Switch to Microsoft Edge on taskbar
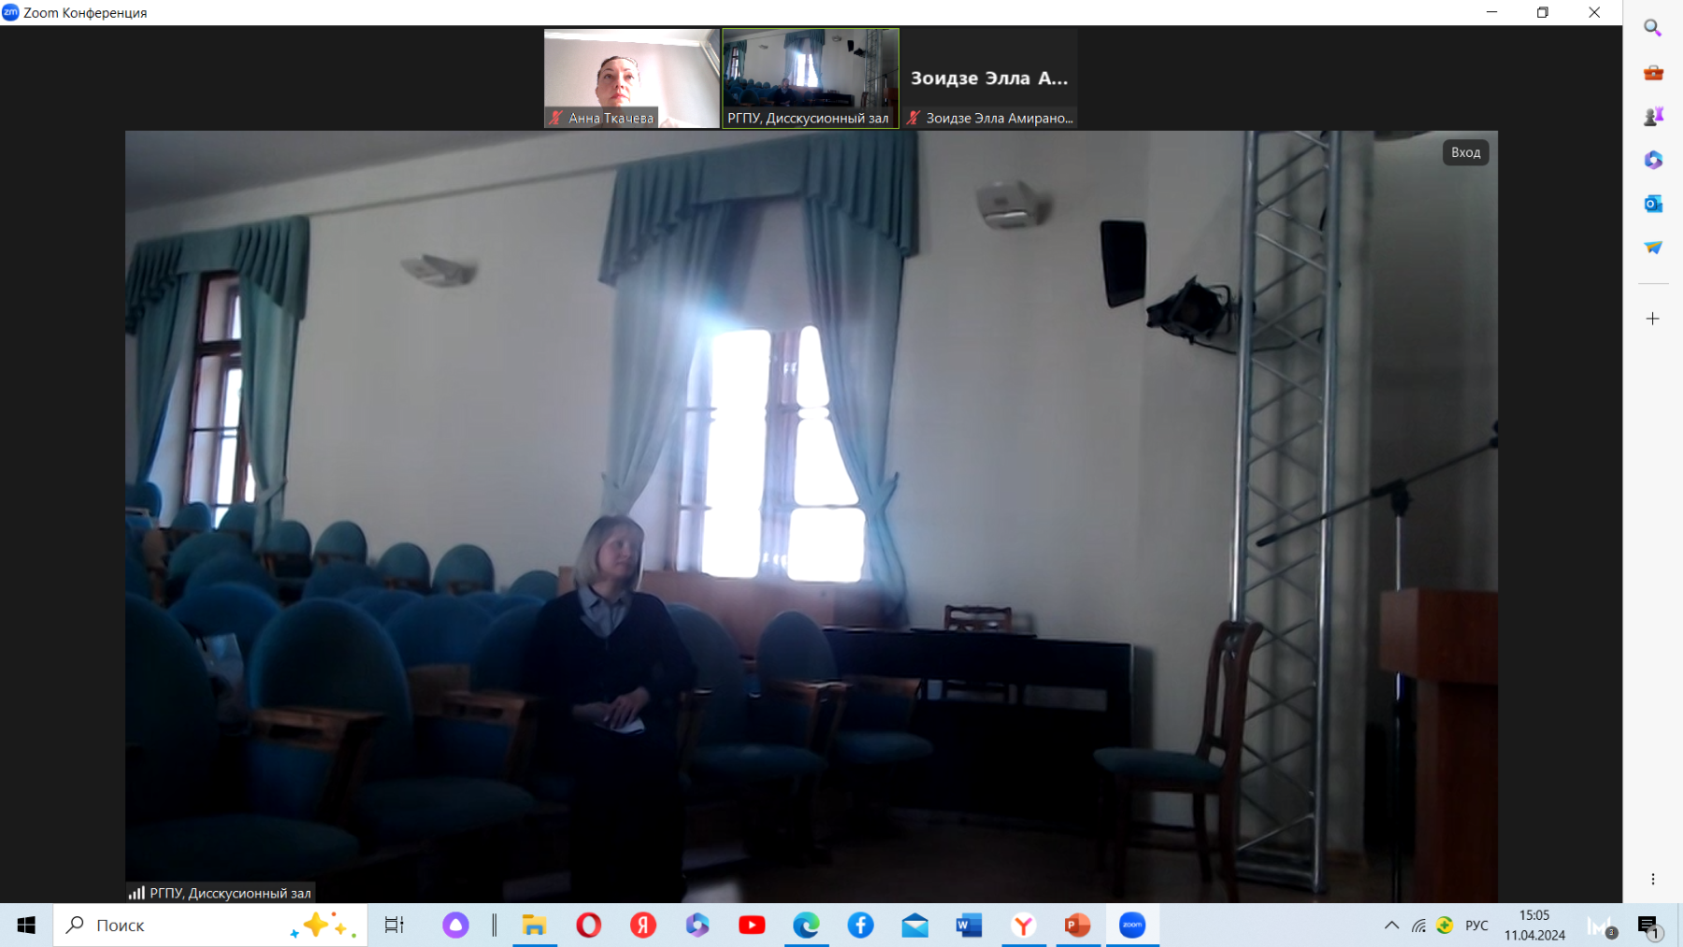This screenshot has height=947, width=1683. pos(806,925)
